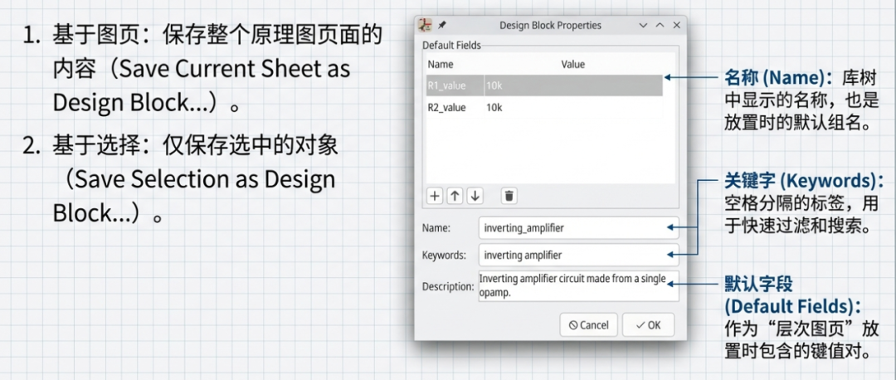Toggle the pin icon in title bar

coord(441,25)
